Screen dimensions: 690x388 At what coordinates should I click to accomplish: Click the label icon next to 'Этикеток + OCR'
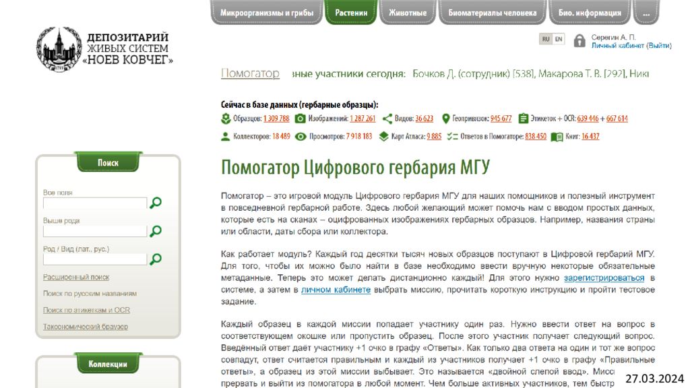(523, 119)
